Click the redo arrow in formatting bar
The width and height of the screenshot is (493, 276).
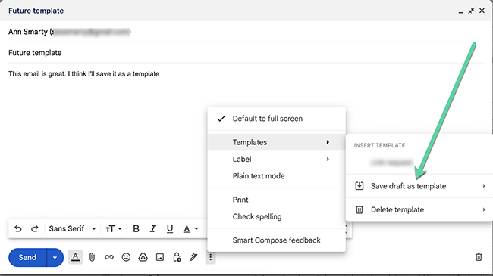coord(35,228)
